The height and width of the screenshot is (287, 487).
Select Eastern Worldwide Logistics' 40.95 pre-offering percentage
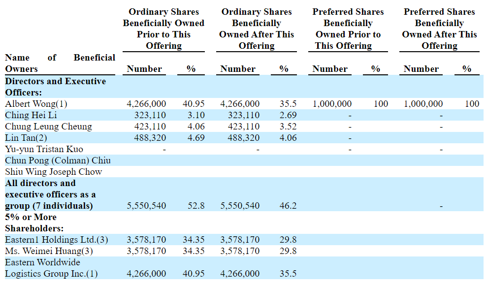coord(194,274)
